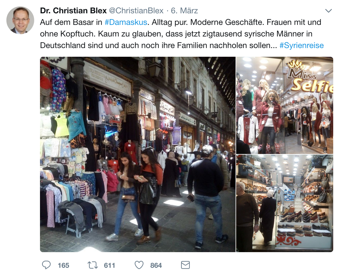Open the #Damaskus hashtag
The width and height of the screenshot is (339, 275).
[x=126, y=22]
